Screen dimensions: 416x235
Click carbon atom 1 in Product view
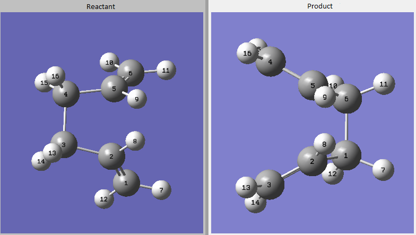point(346,155)
